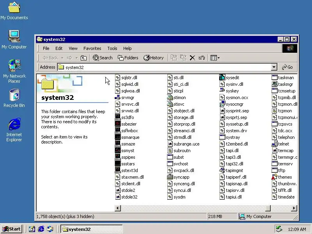312x234 pixels.
Task: Select the syskey file icon
Action: tap(222, 90)
